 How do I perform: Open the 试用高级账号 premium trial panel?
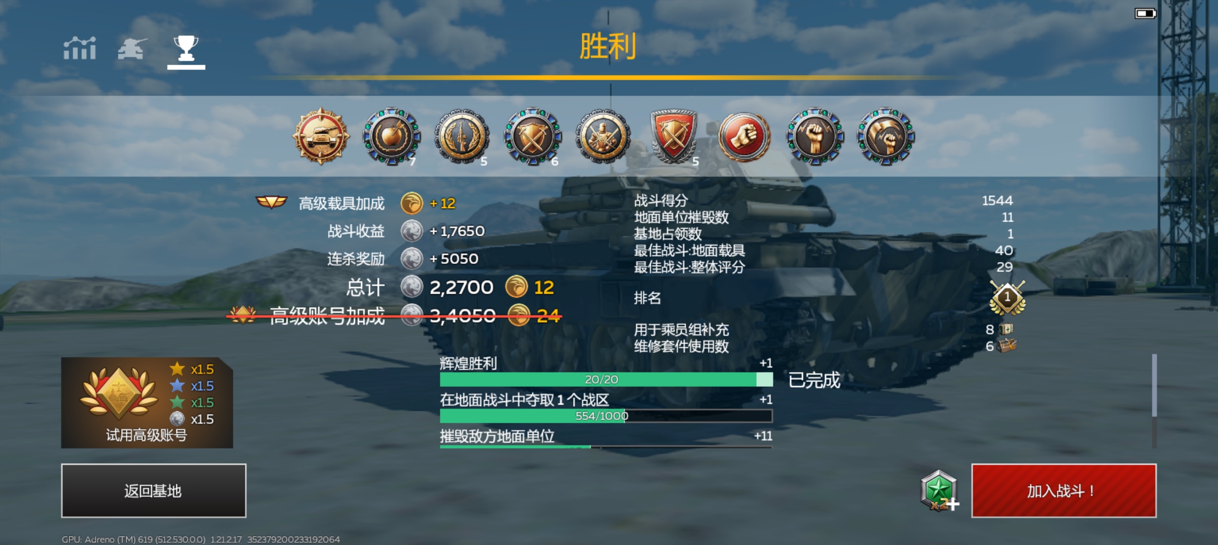click(147, 402)
